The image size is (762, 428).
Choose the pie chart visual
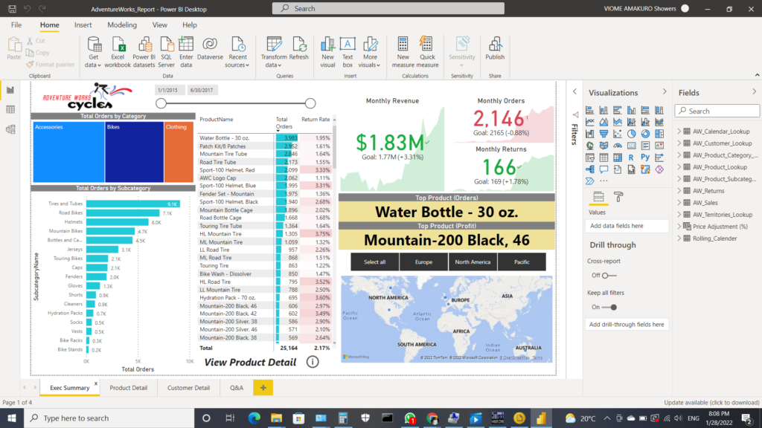[631, 134]
